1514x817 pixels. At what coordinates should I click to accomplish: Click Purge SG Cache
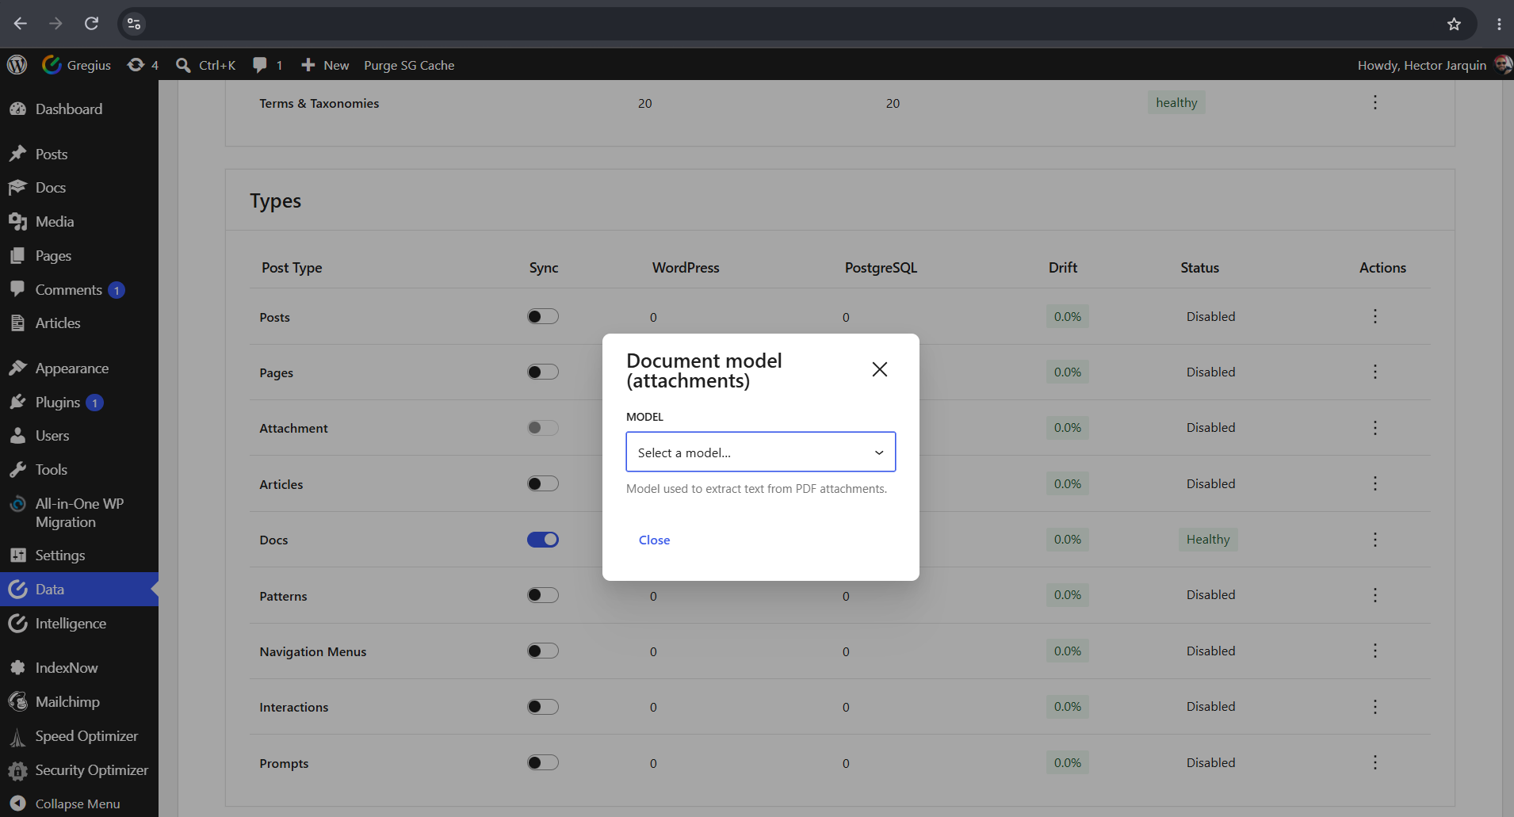click(x=409, y=65)
